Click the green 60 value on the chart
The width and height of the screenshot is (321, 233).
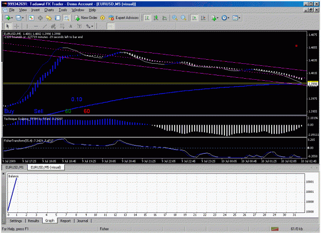click(68, 111)
